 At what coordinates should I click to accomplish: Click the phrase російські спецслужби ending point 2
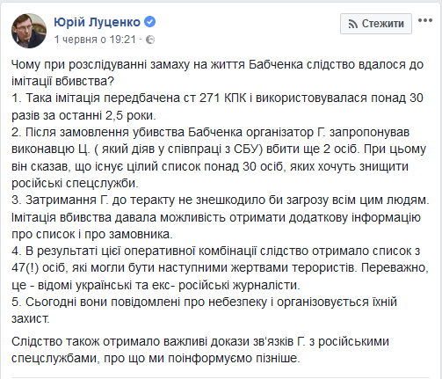[75, 183]
